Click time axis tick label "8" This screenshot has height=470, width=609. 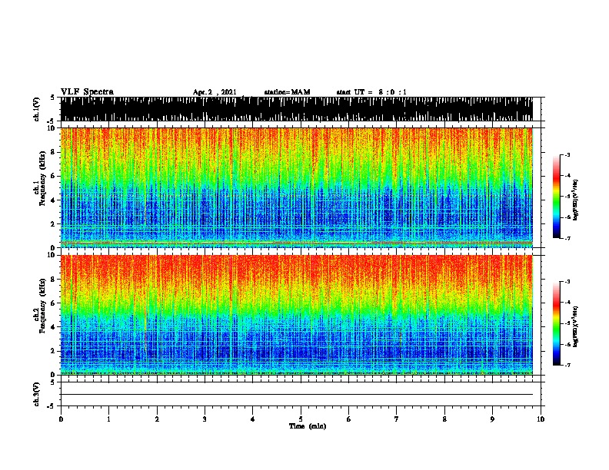pos(444,419)
